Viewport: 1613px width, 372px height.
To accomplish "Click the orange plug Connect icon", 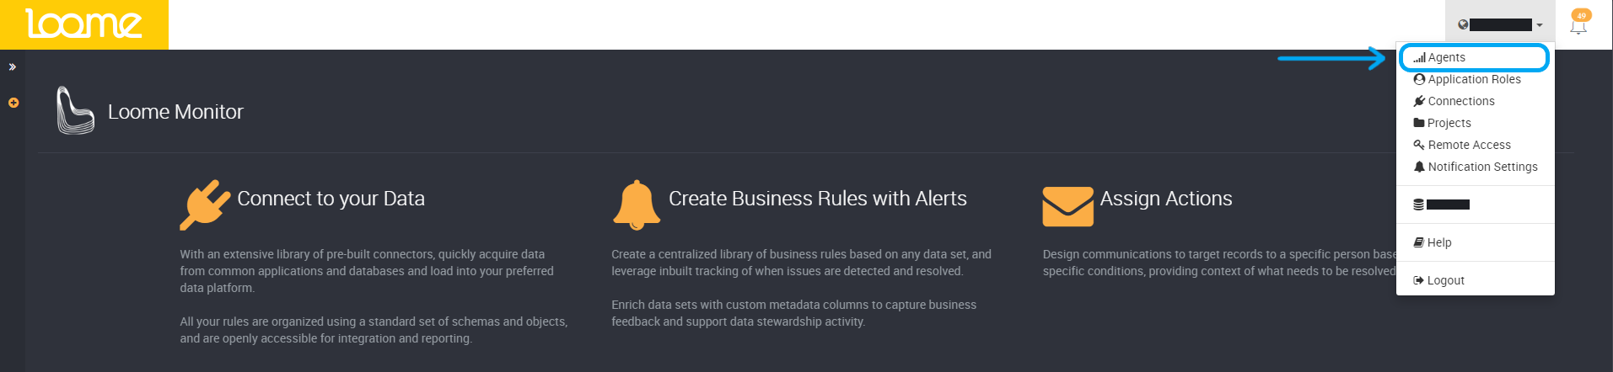I will pos(204,205).
